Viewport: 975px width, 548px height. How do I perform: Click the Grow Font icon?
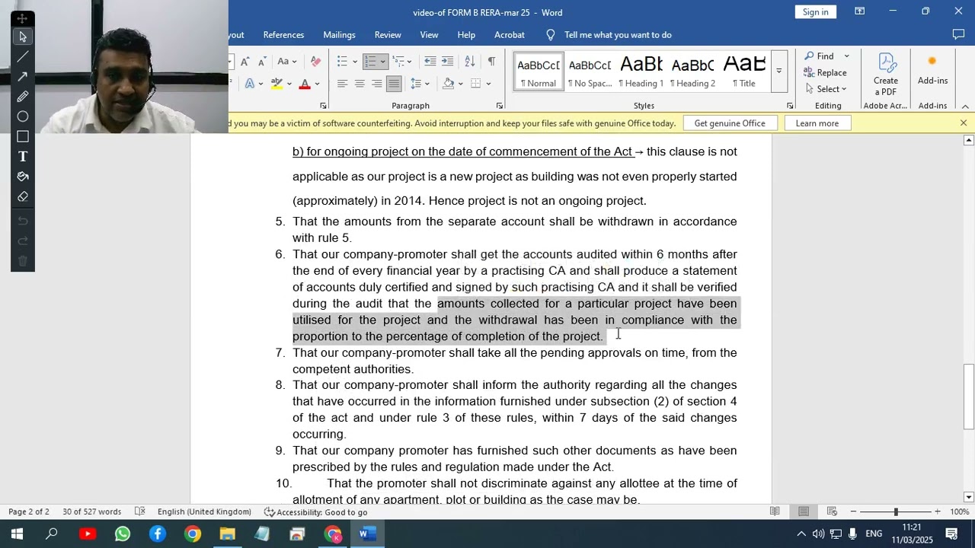245,62
